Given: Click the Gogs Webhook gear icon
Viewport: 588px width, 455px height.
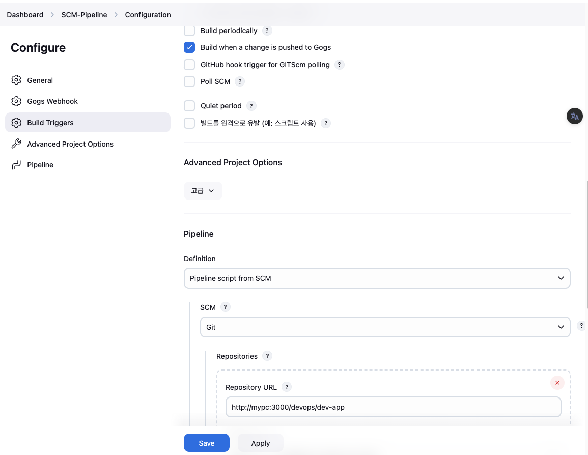Looking at the screenshot, I should pyautogui.click(x=16, y=101).
